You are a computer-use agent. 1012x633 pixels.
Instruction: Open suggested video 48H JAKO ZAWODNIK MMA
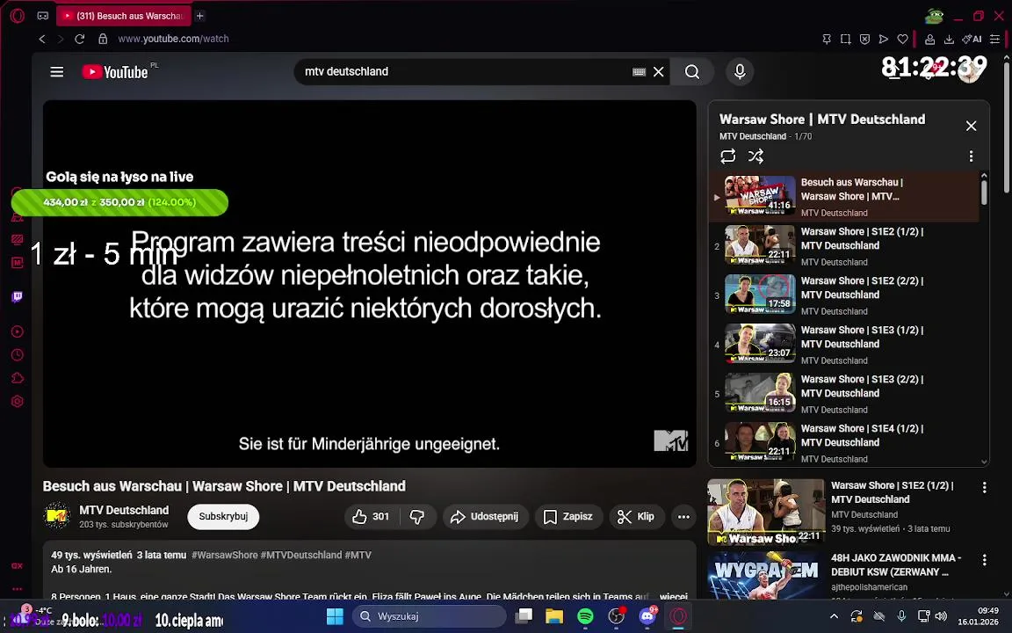point(896,564)
